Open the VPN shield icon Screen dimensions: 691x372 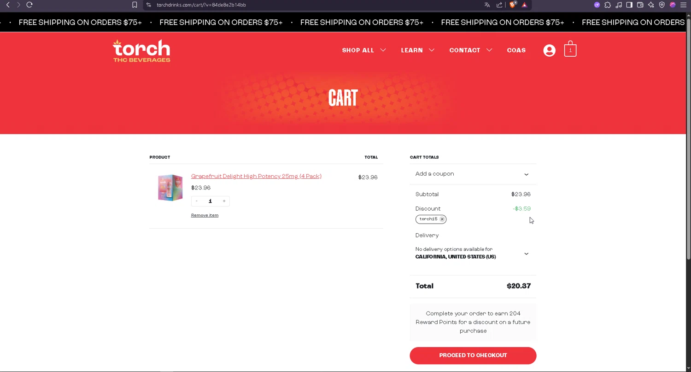point(662,5)
